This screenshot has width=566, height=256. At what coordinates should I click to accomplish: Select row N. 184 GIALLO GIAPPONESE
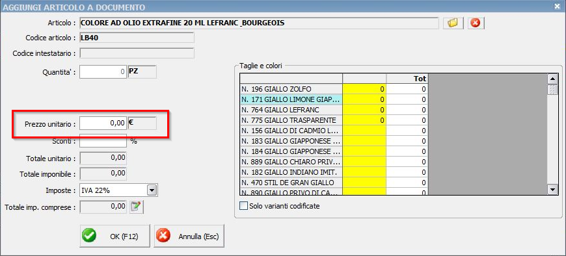point(291,151)
